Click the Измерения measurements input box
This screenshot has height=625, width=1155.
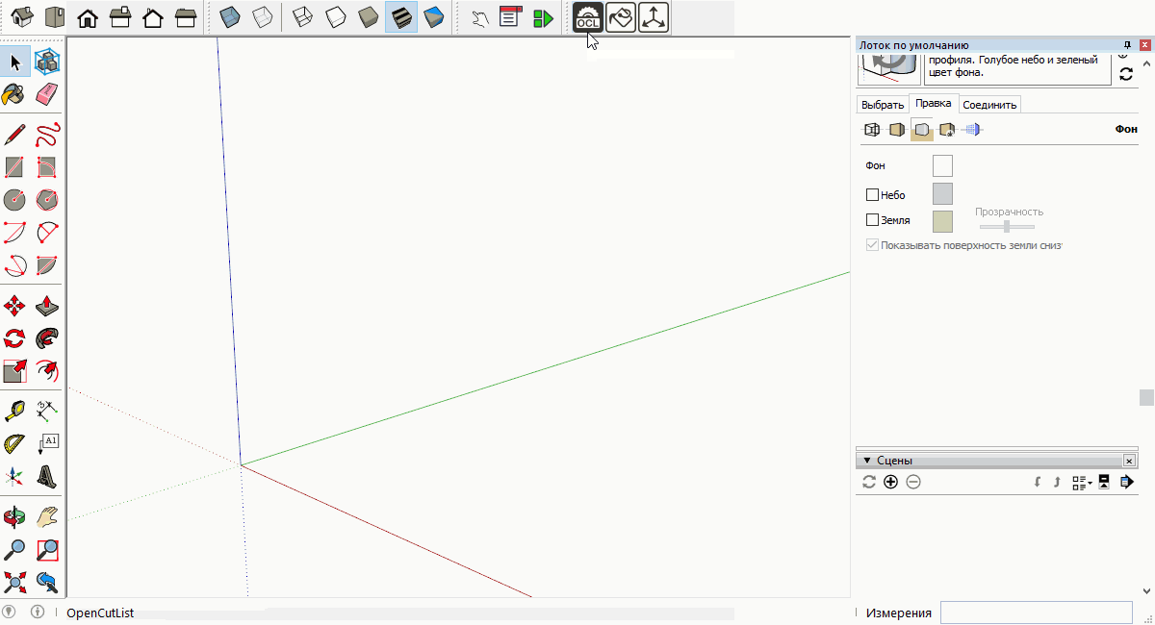point(1036,612)
